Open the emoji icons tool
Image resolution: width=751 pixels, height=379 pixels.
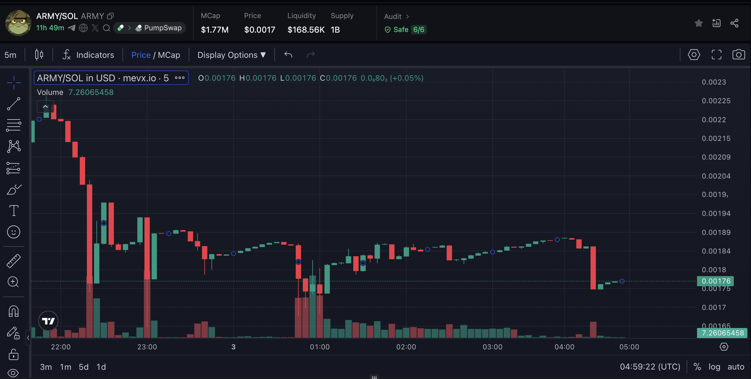(x=14, y=232)
